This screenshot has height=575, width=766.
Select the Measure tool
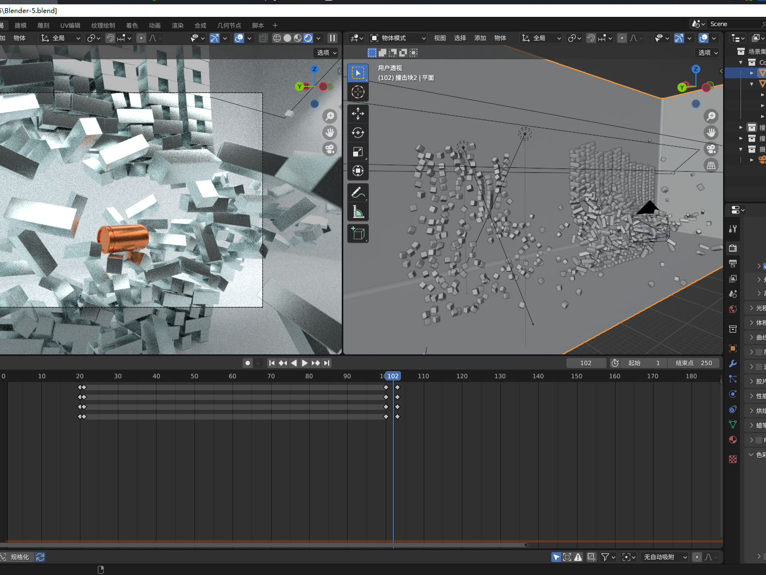(358, 211)
